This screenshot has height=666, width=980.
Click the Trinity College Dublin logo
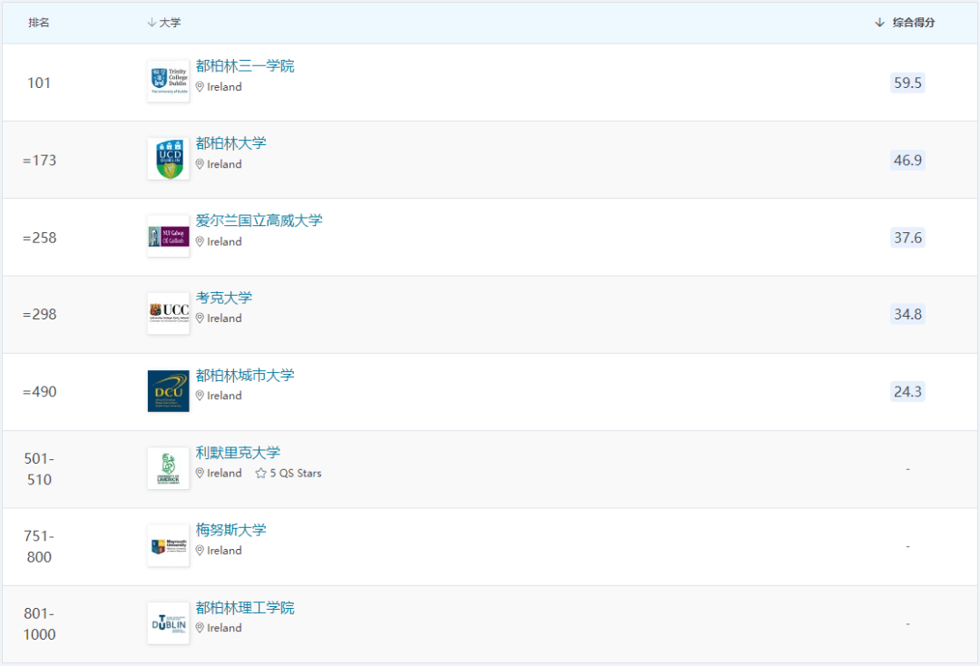click(168, 82)
